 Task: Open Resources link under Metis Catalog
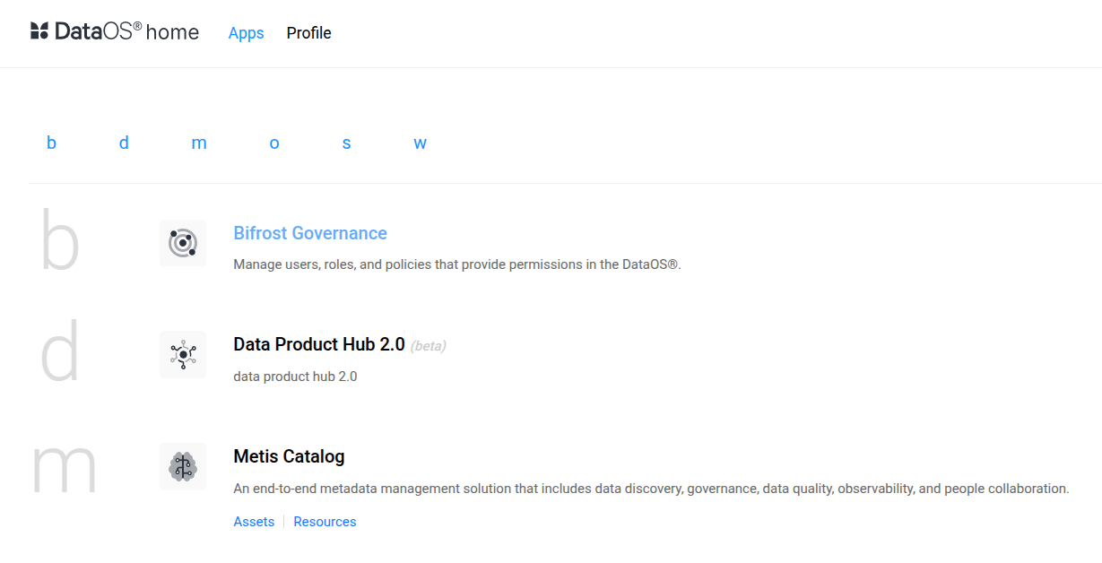(325, 522)
